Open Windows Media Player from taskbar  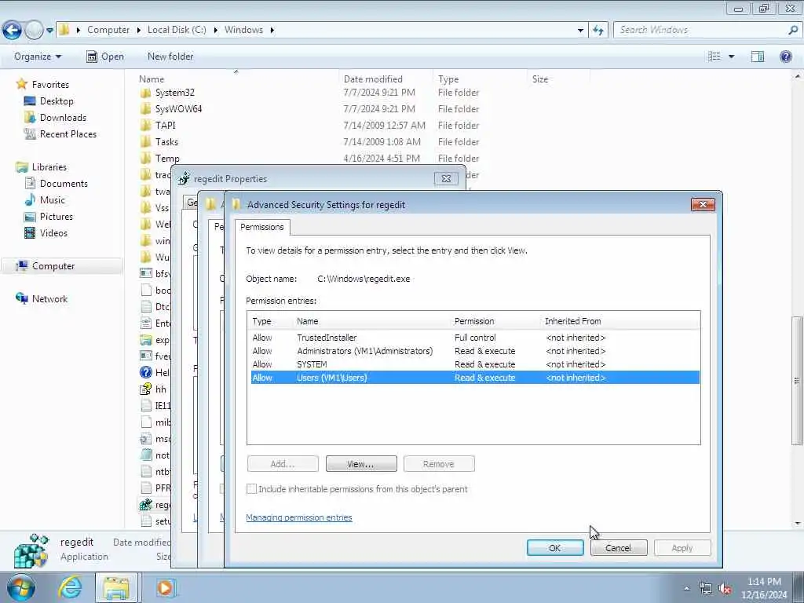coord(165,588)
